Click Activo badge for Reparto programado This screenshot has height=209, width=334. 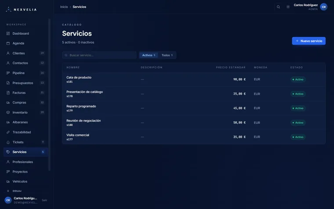click(298, 108)
